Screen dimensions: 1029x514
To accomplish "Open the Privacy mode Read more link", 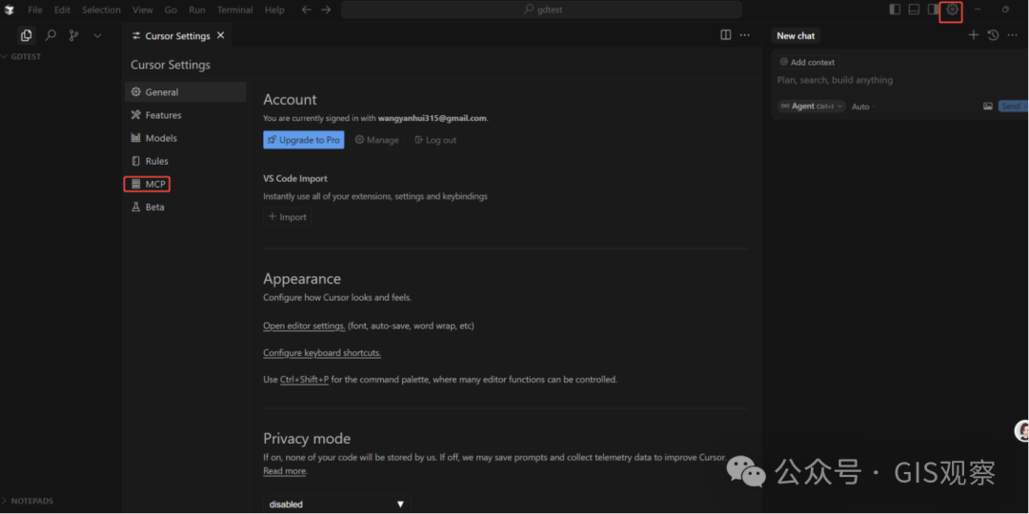I will (x=285, y=471).
